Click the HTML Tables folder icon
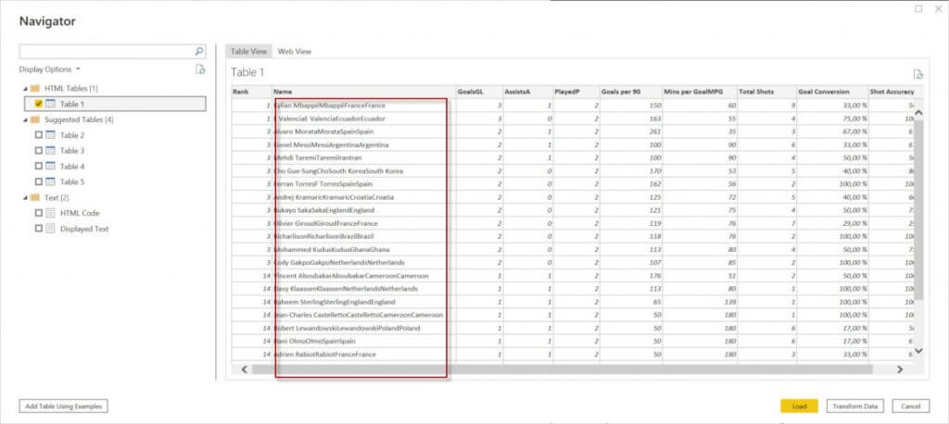The image size is (949, 424). pos(35,88)
